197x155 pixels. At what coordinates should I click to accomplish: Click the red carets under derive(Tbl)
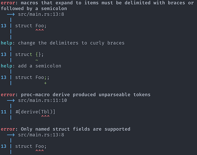(x=45, y=116)
